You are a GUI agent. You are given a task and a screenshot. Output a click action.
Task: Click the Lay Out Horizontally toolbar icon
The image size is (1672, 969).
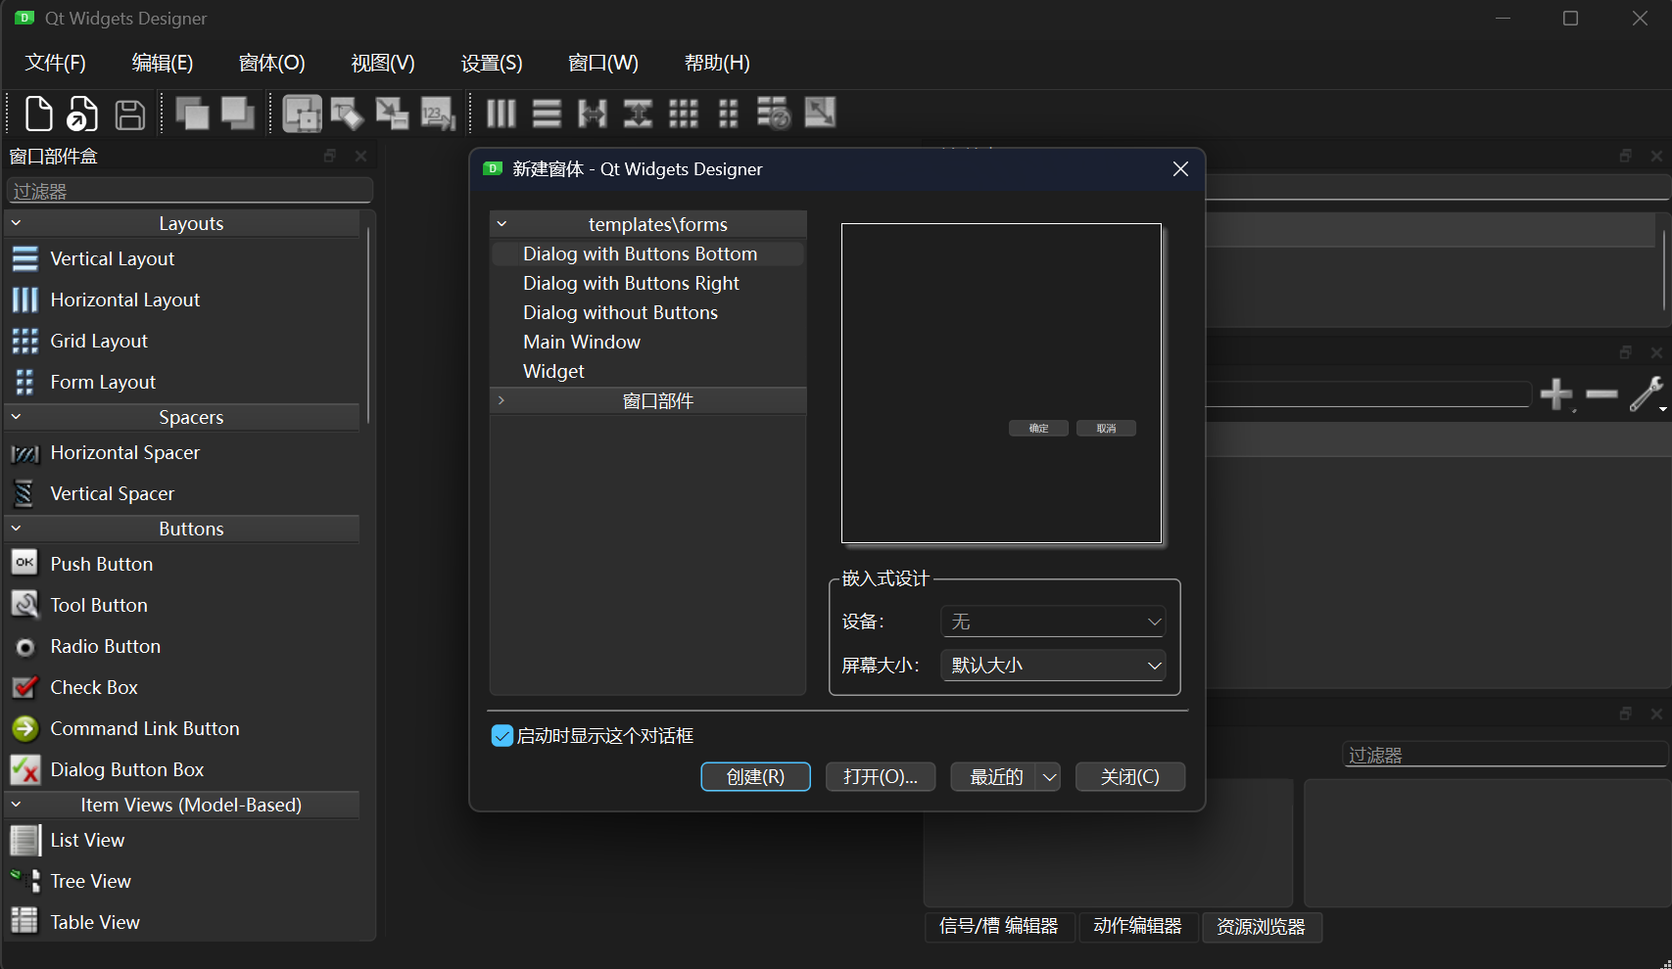(502, 114)
